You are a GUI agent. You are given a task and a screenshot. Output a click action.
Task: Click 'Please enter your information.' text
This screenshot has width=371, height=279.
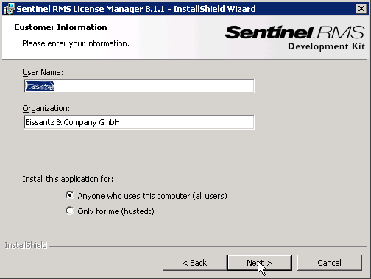point(76,43)
